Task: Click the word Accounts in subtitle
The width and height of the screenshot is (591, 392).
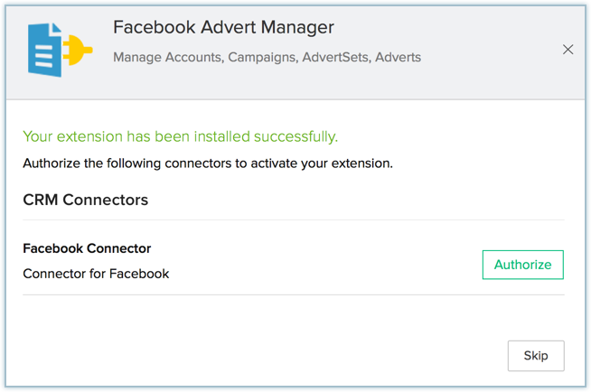Action: pyautogui.click(x=194, y=57)
